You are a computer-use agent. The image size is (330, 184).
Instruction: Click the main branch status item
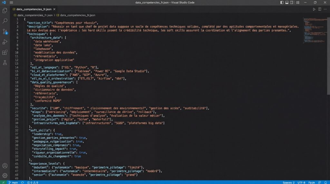click(x=13, y=182)
